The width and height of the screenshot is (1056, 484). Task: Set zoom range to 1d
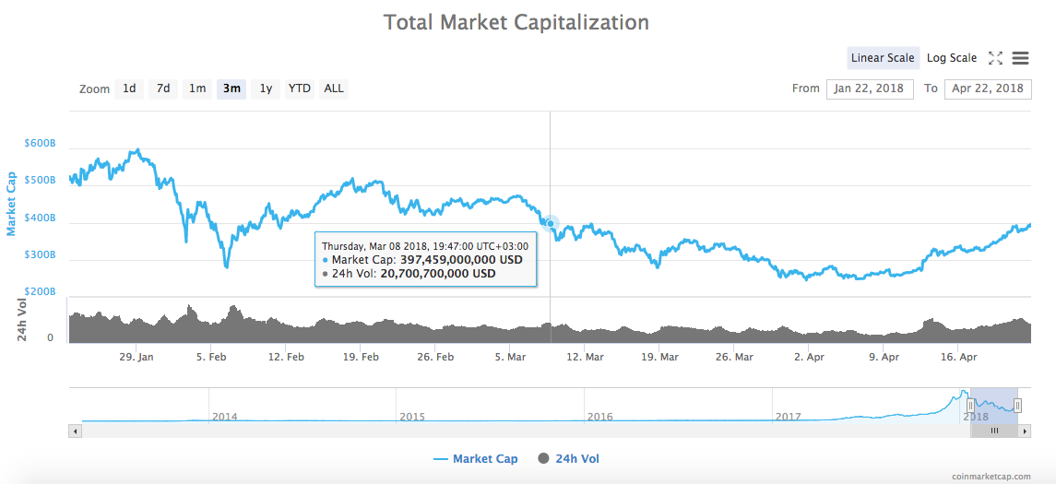click(x=129, y=89)
